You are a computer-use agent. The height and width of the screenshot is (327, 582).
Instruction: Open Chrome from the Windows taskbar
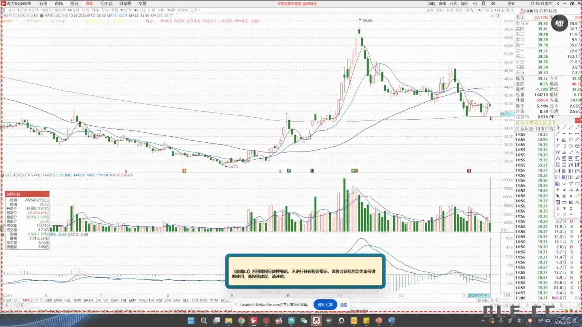point(241,321)
